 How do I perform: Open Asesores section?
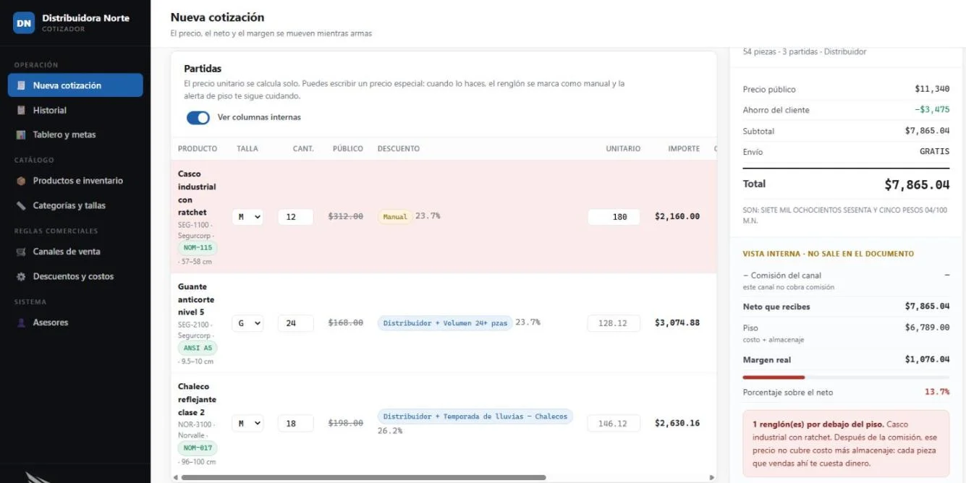tap(75, 322)
